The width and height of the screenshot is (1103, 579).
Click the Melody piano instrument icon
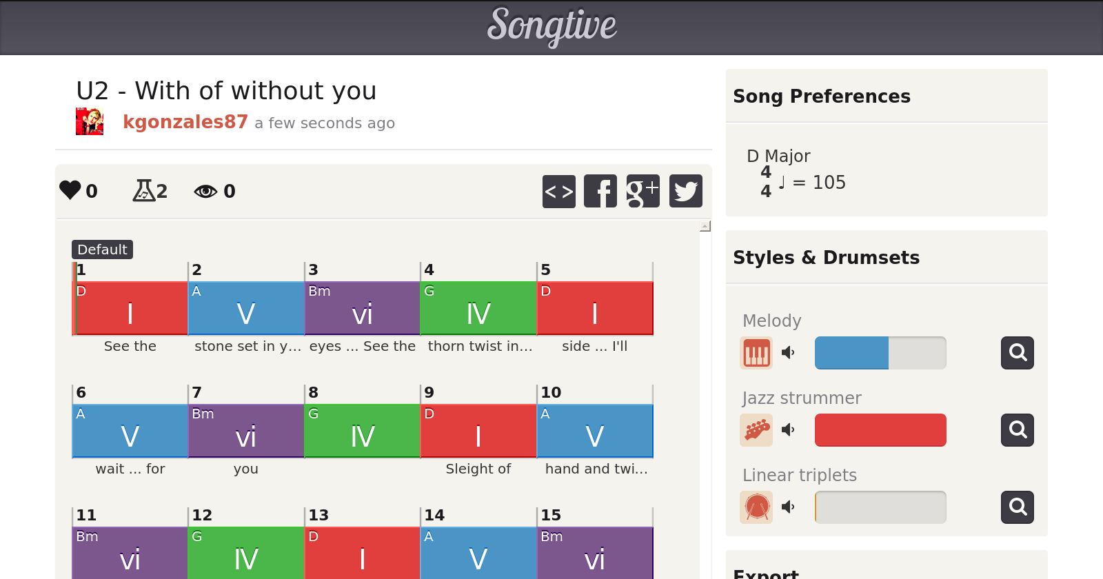pos(756,353)
